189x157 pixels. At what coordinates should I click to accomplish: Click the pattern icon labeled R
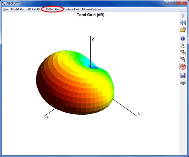click(x=183, y=53)
